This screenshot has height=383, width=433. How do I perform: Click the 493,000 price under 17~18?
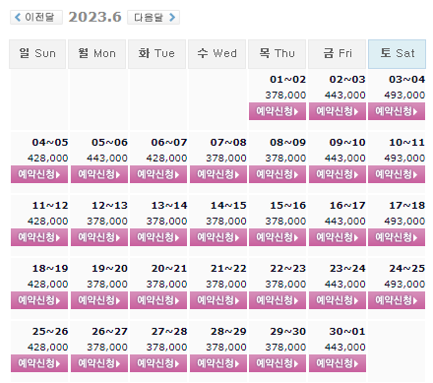tap(404, 222)
